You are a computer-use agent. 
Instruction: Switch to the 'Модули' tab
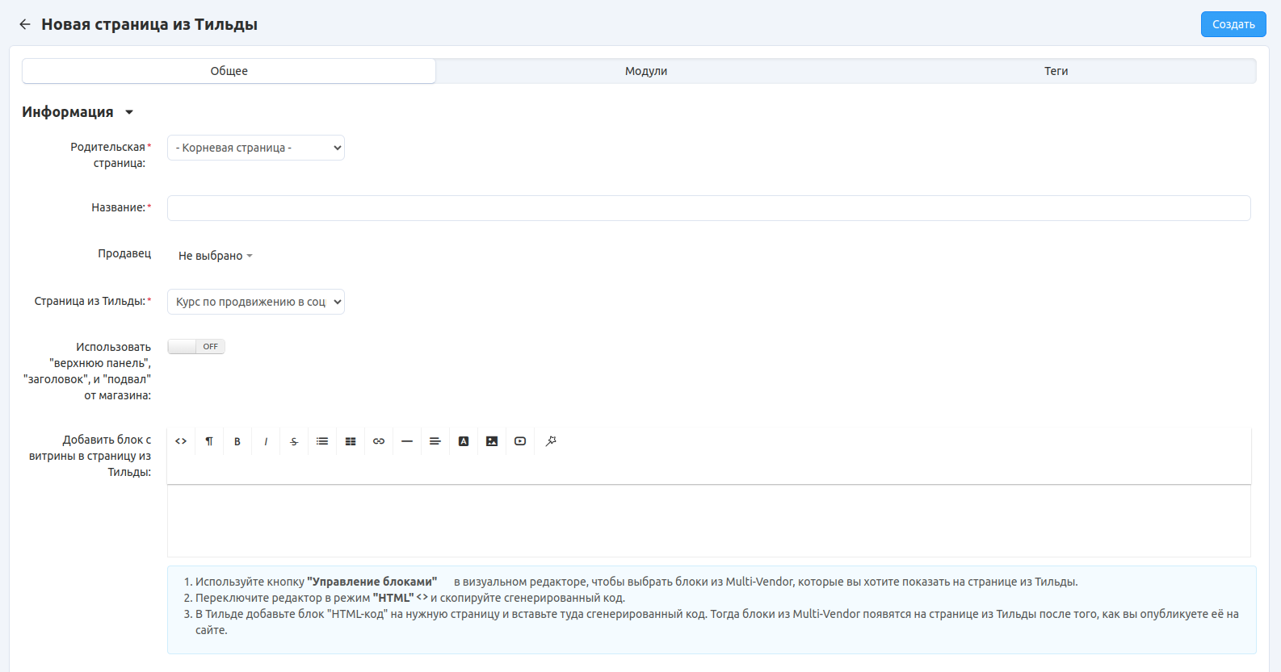click(x=645, y=71)
